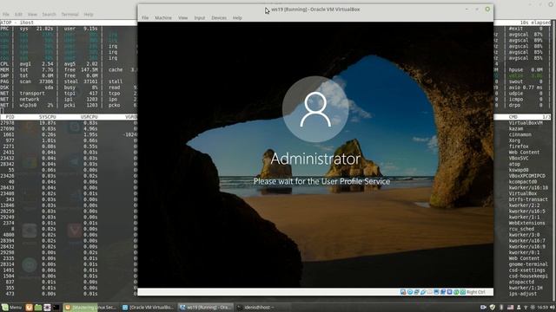The image size is (556, 312).
Task: Open the file manager launcher on taskbar
Action: pos(38,308)
